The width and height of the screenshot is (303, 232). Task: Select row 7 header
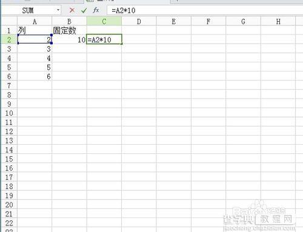(9, 85)
